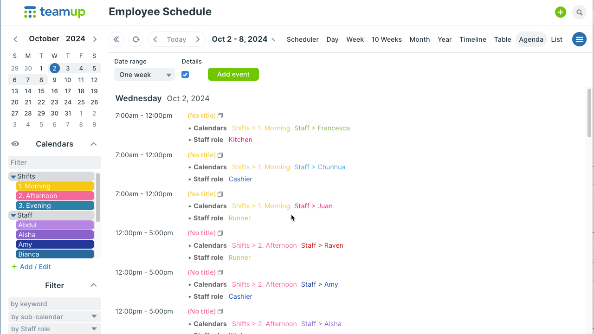Go to next date range arrow
The image size is (594, 334).
(198, 39)
